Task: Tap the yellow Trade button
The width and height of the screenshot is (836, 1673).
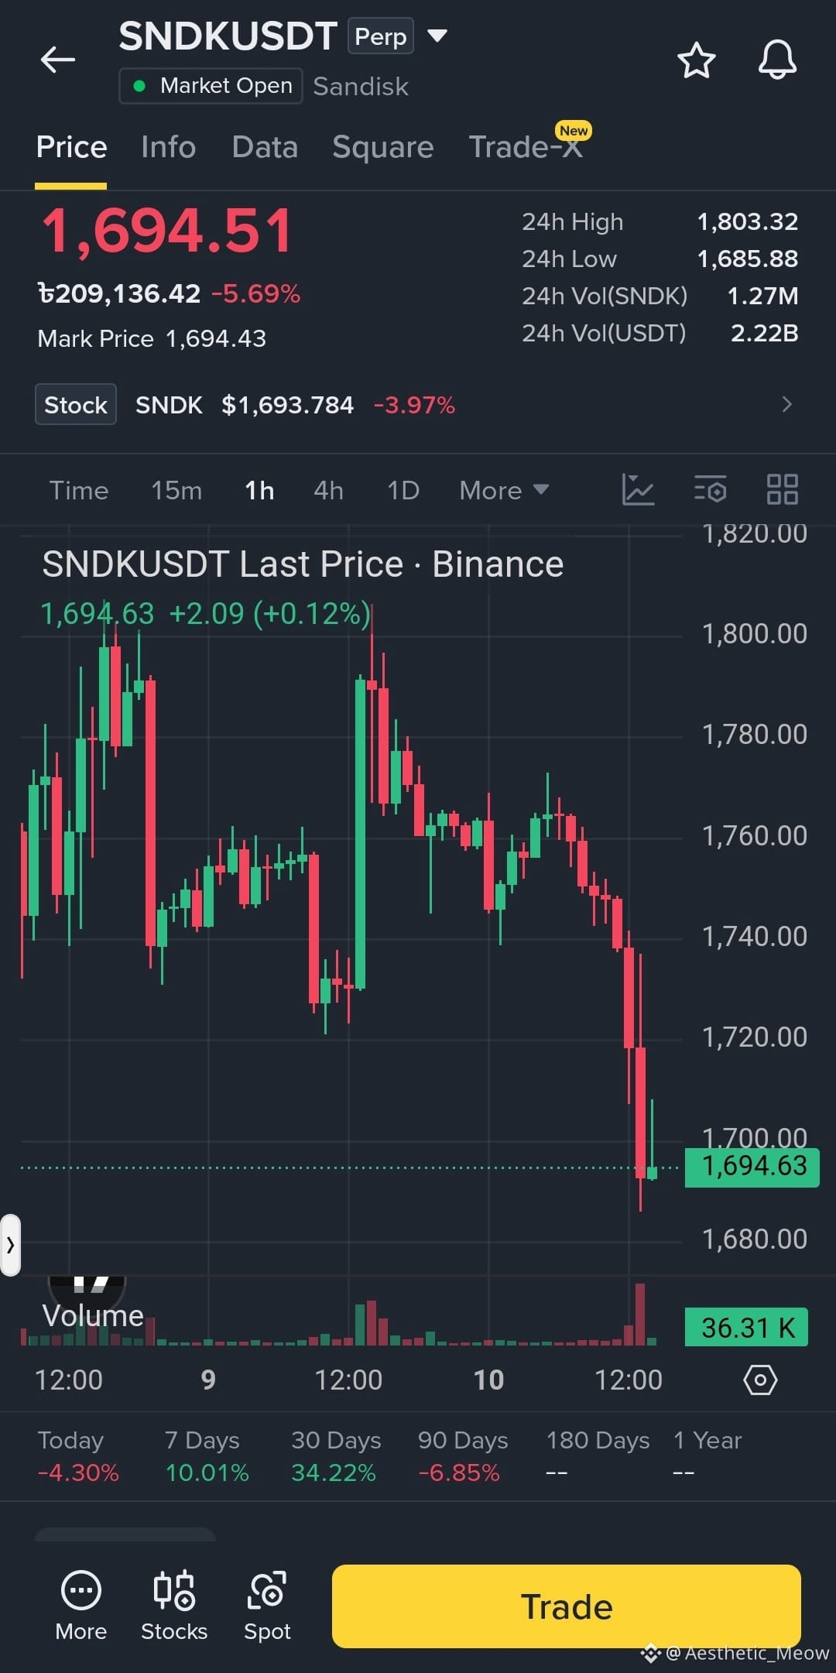Action: pyautogui.click(x=567, y=1606)
